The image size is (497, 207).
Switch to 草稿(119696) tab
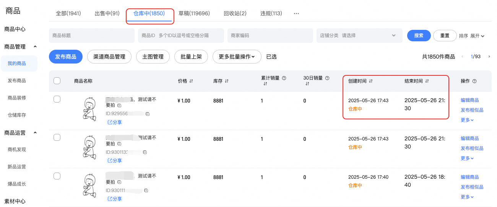click(194, 13)
